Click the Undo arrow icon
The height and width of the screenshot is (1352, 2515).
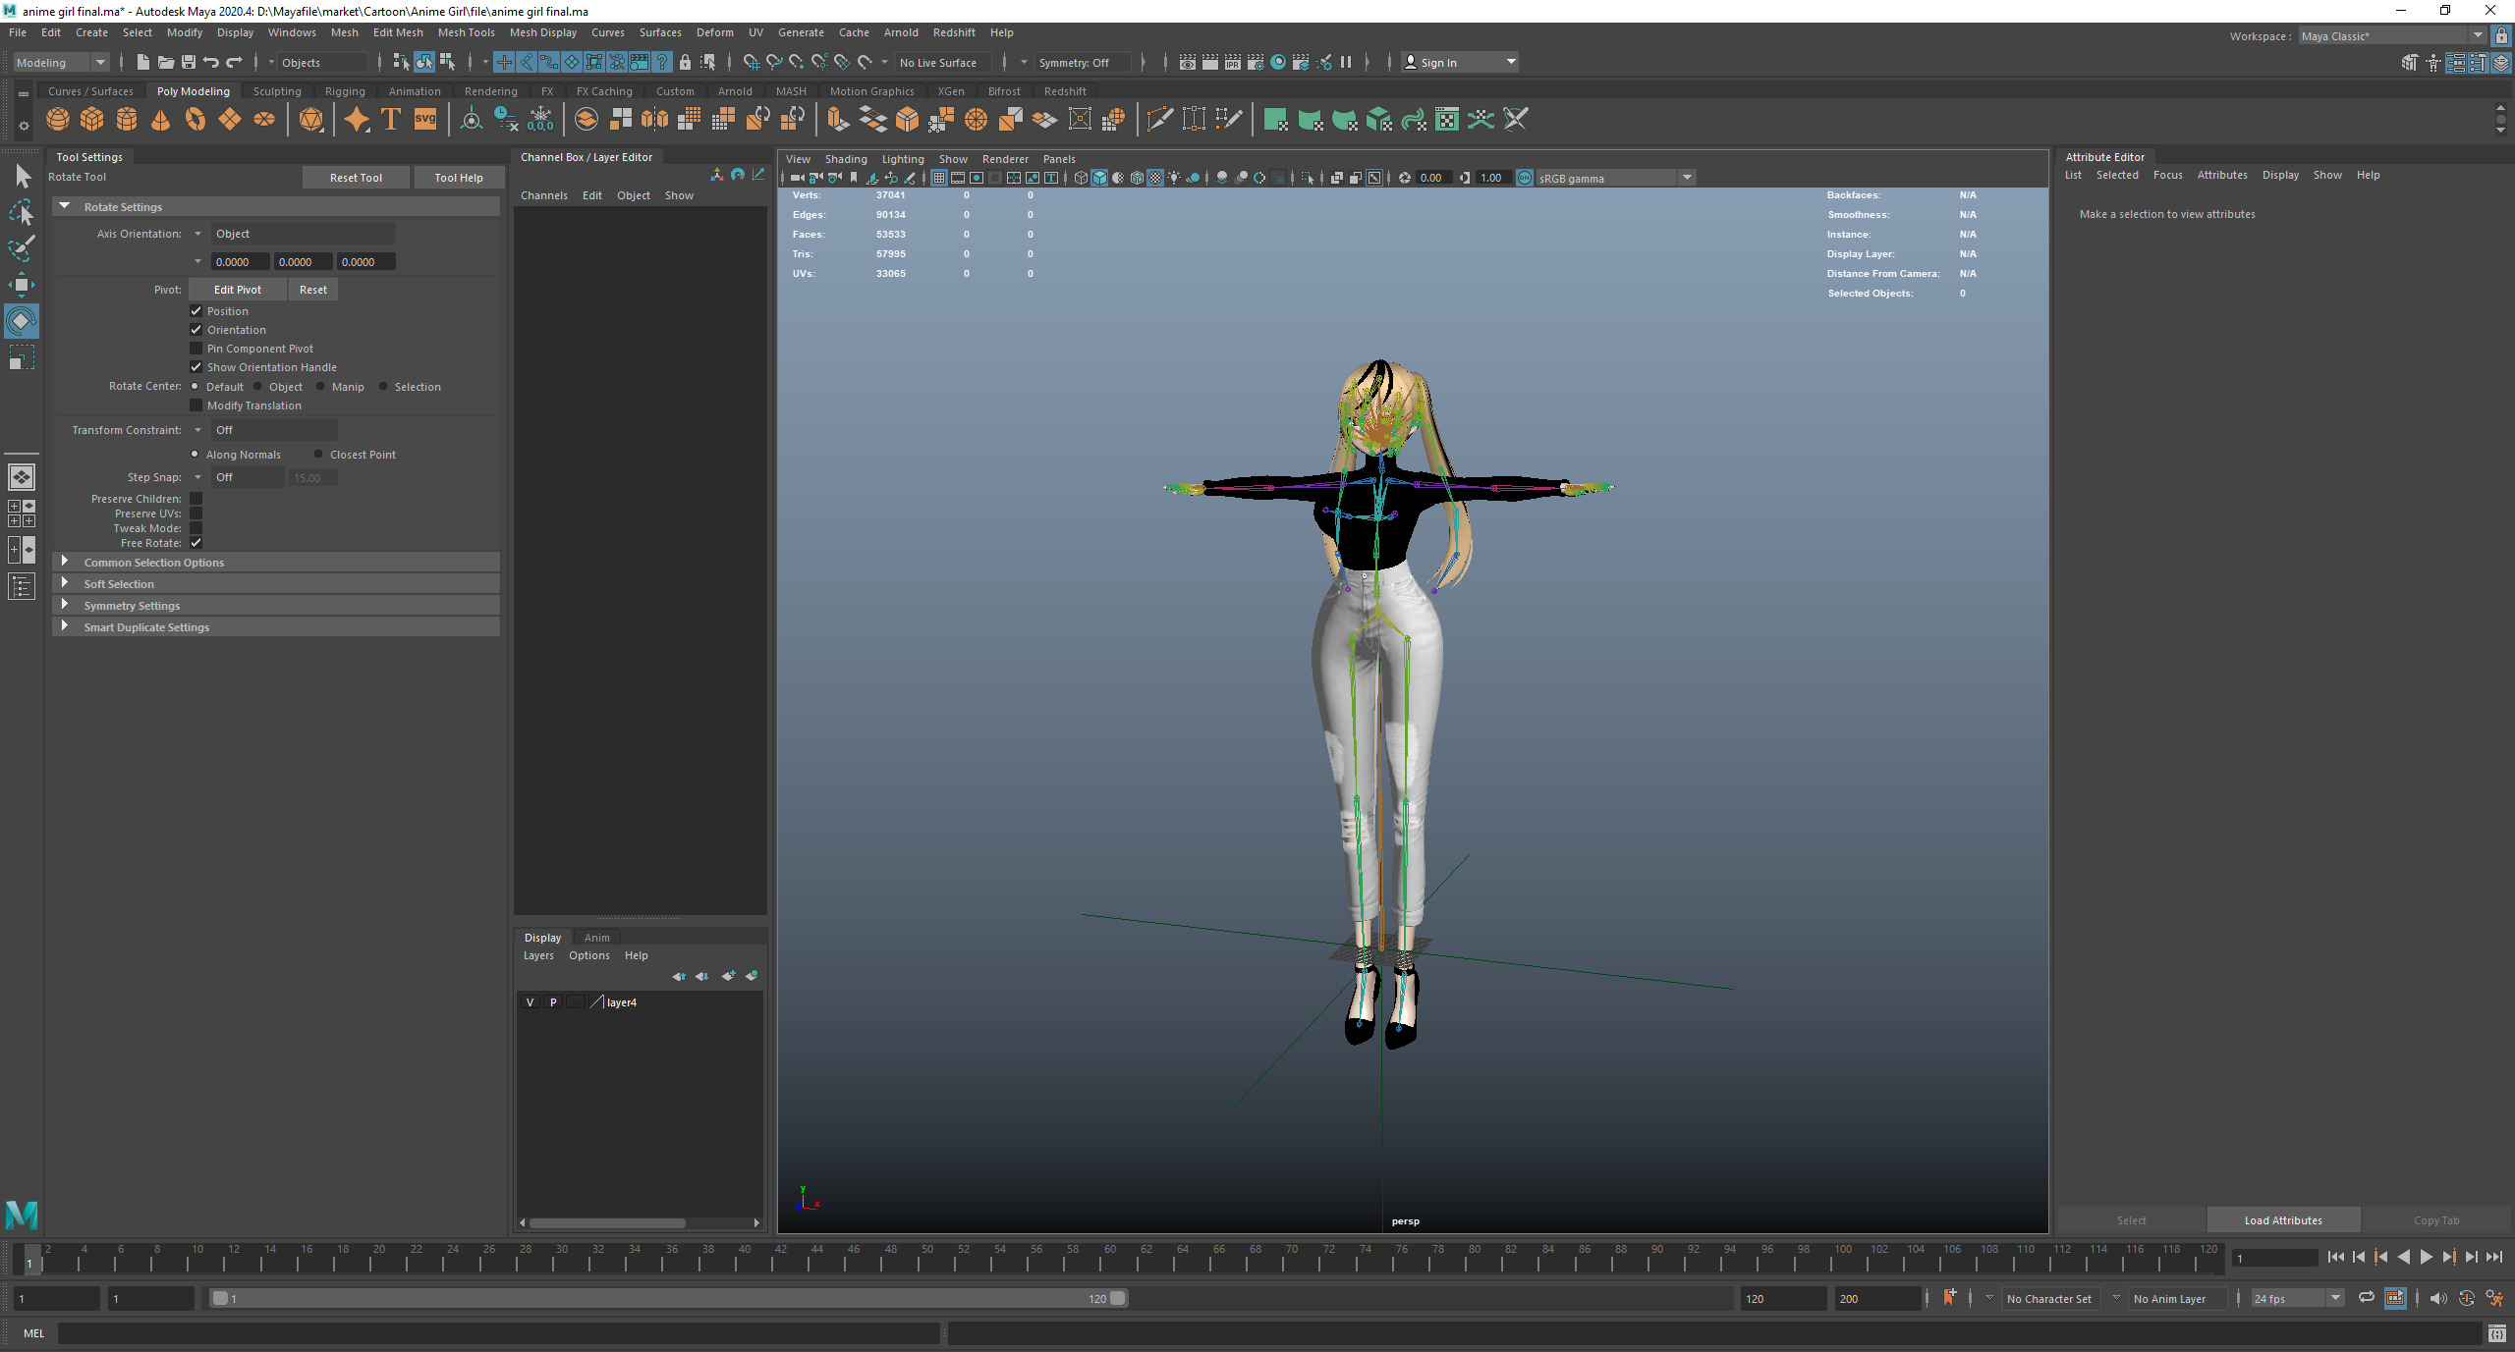pyautogui.click(x=211, y=62)
